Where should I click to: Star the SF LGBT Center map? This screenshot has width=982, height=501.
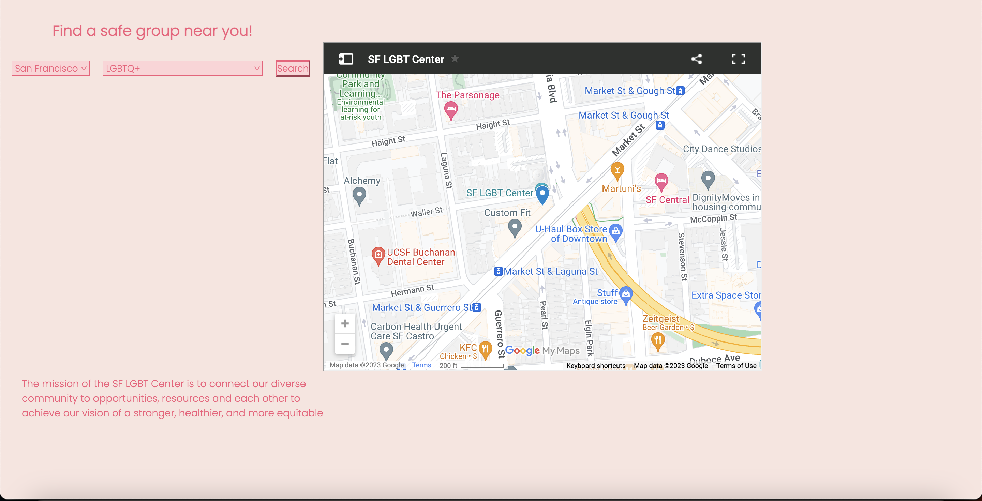click(x=455, y=59)
